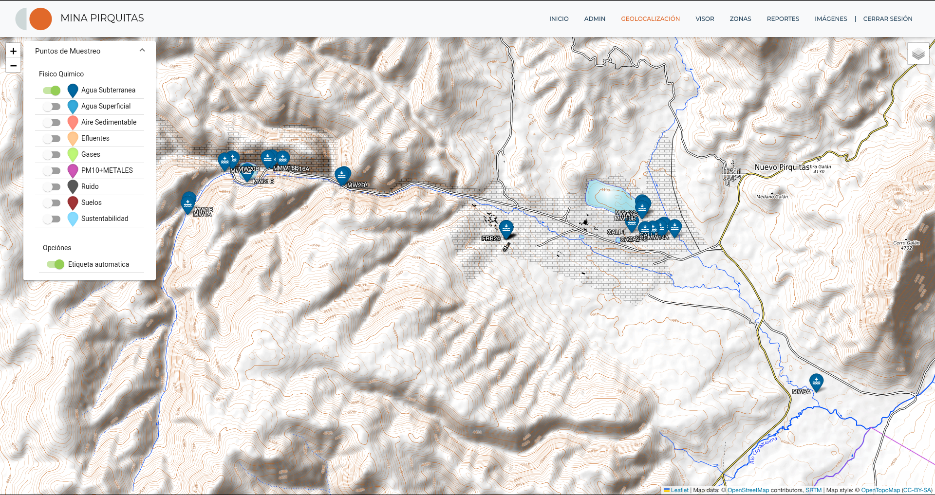
Task: Enable the Ruido monitoring layer
Action: [x=52, y=186]
